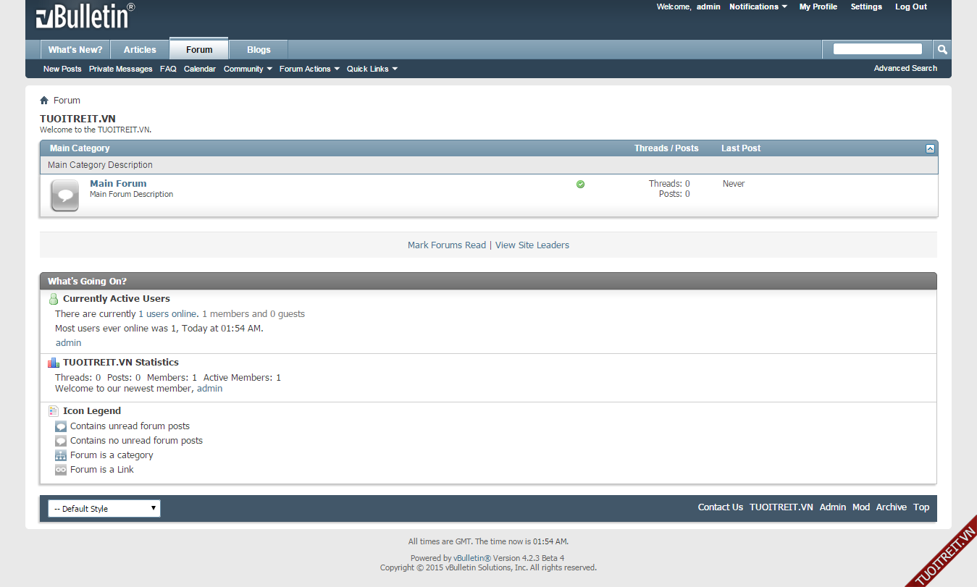
Task: Click Log Out in the header
Action: pyautogui.click(x=910, y=7)
